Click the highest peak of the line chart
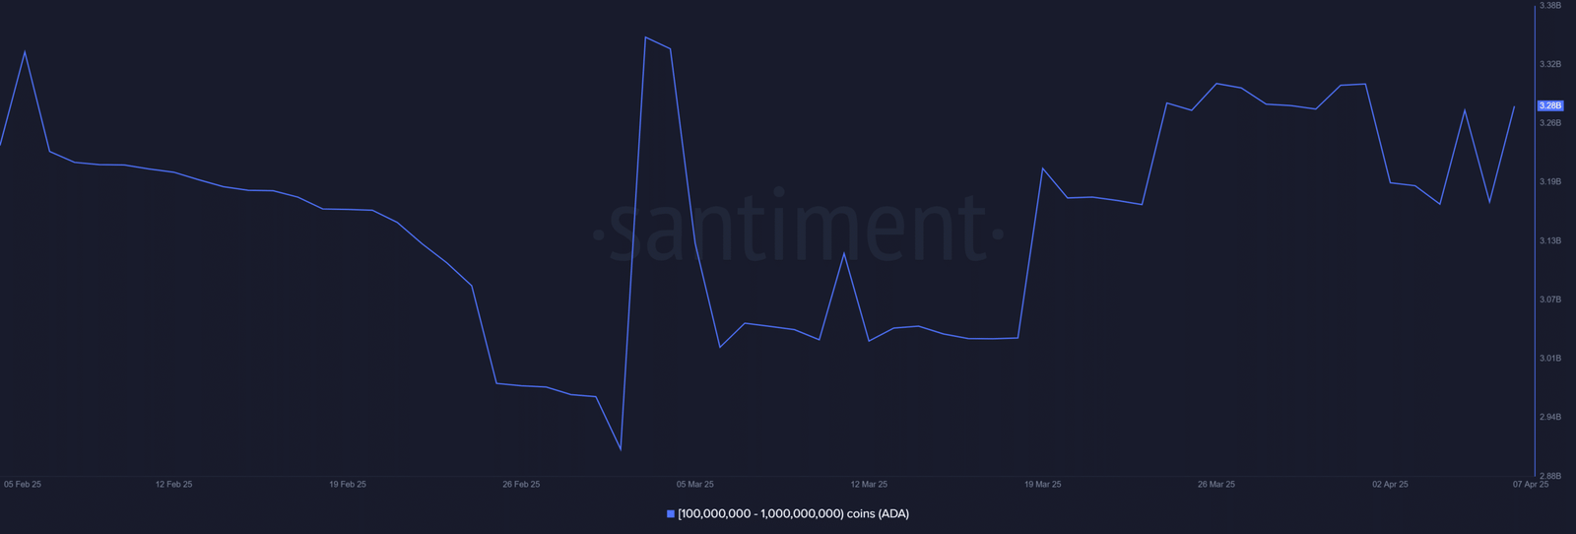Screen dimensions: 1576x534 [x=645, y=37]
